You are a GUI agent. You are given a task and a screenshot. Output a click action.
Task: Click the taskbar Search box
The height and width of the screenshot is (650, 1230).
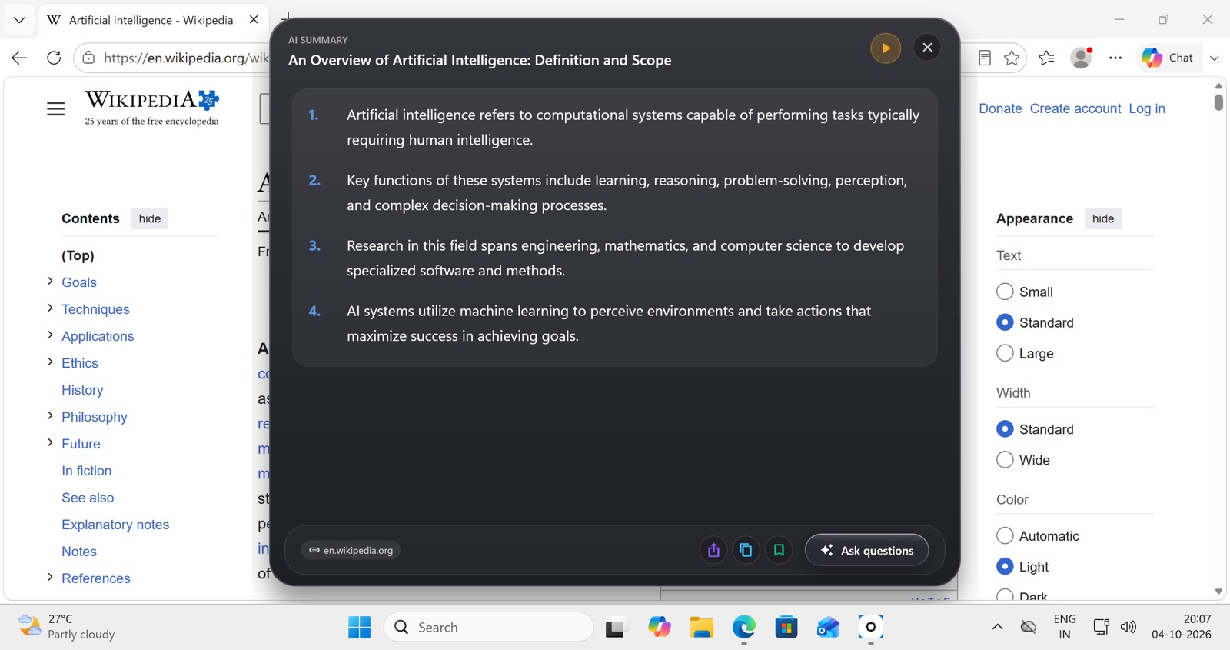[489, 627]
